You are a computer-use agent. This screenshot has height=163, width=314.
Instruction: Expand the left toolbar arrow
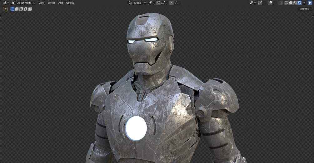pos(1,17)
